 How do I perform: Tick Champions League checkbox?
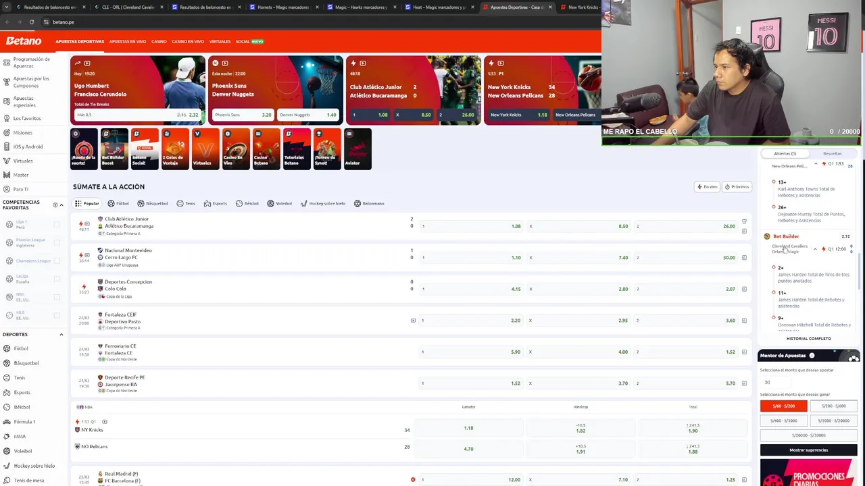pos(56,261)
